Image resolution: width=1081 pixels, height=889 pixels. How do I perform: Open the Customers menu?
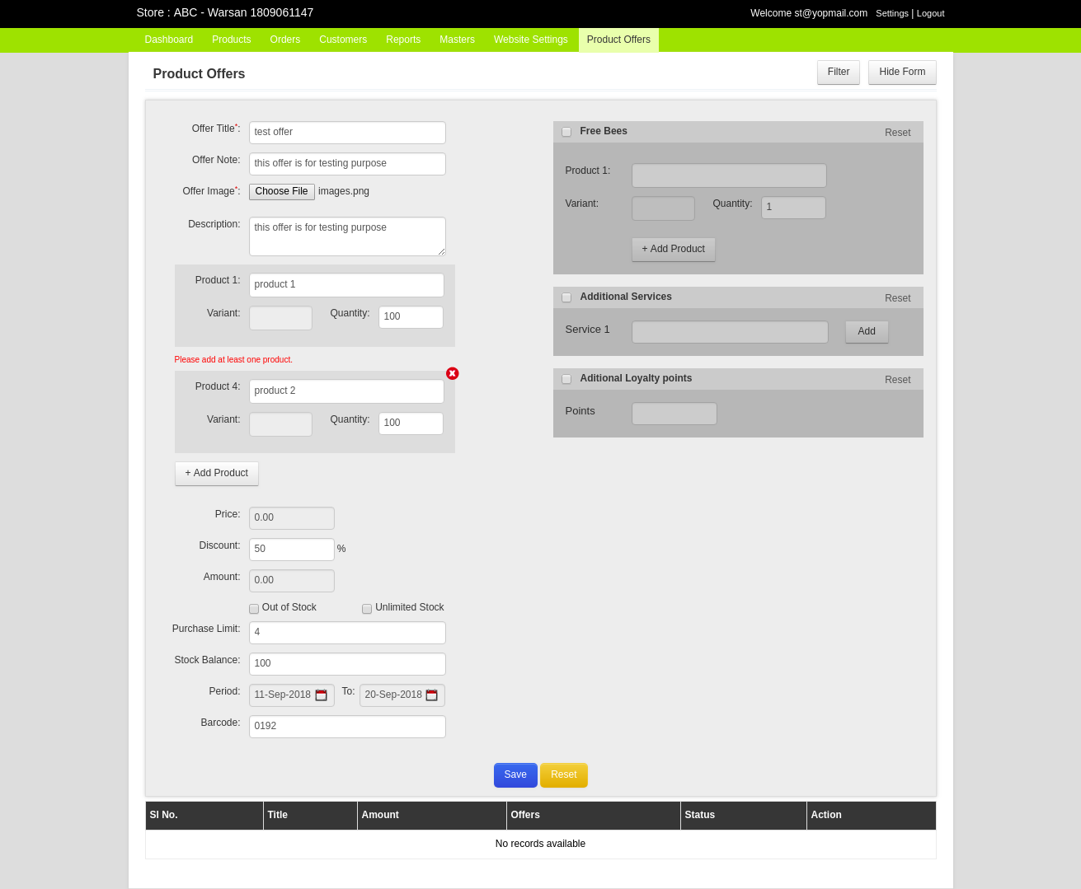343,40
